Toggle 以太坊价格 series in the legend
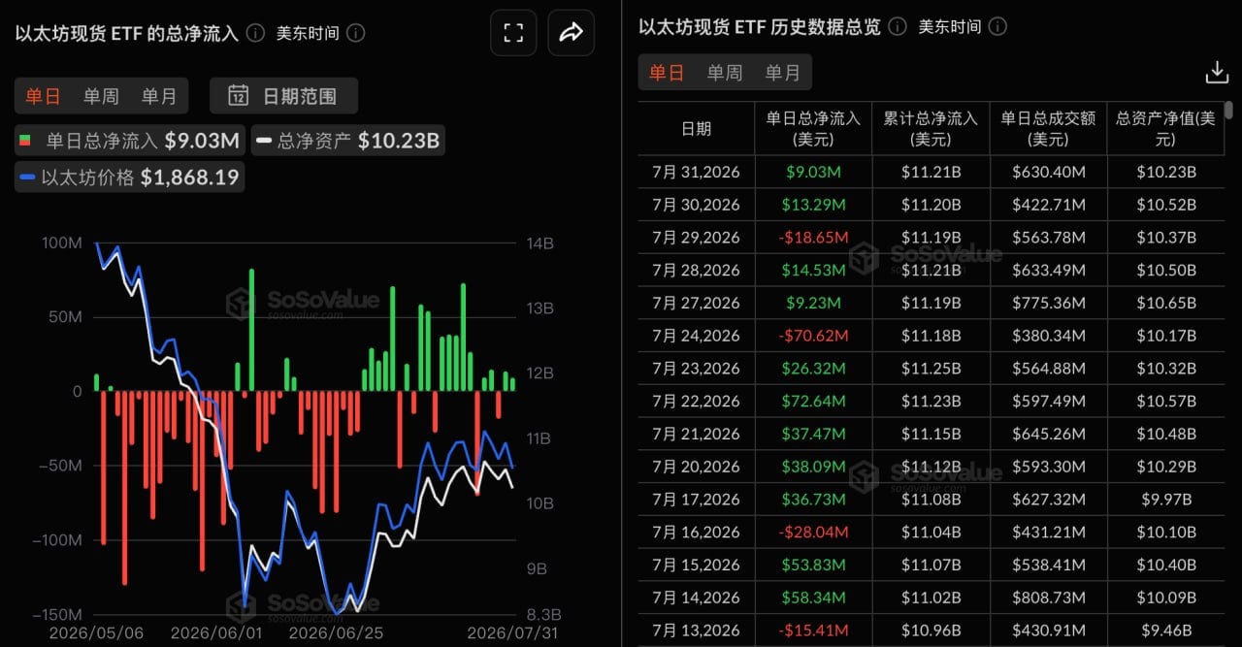Screen dimensions: 1242x647 tap(129, 177)
